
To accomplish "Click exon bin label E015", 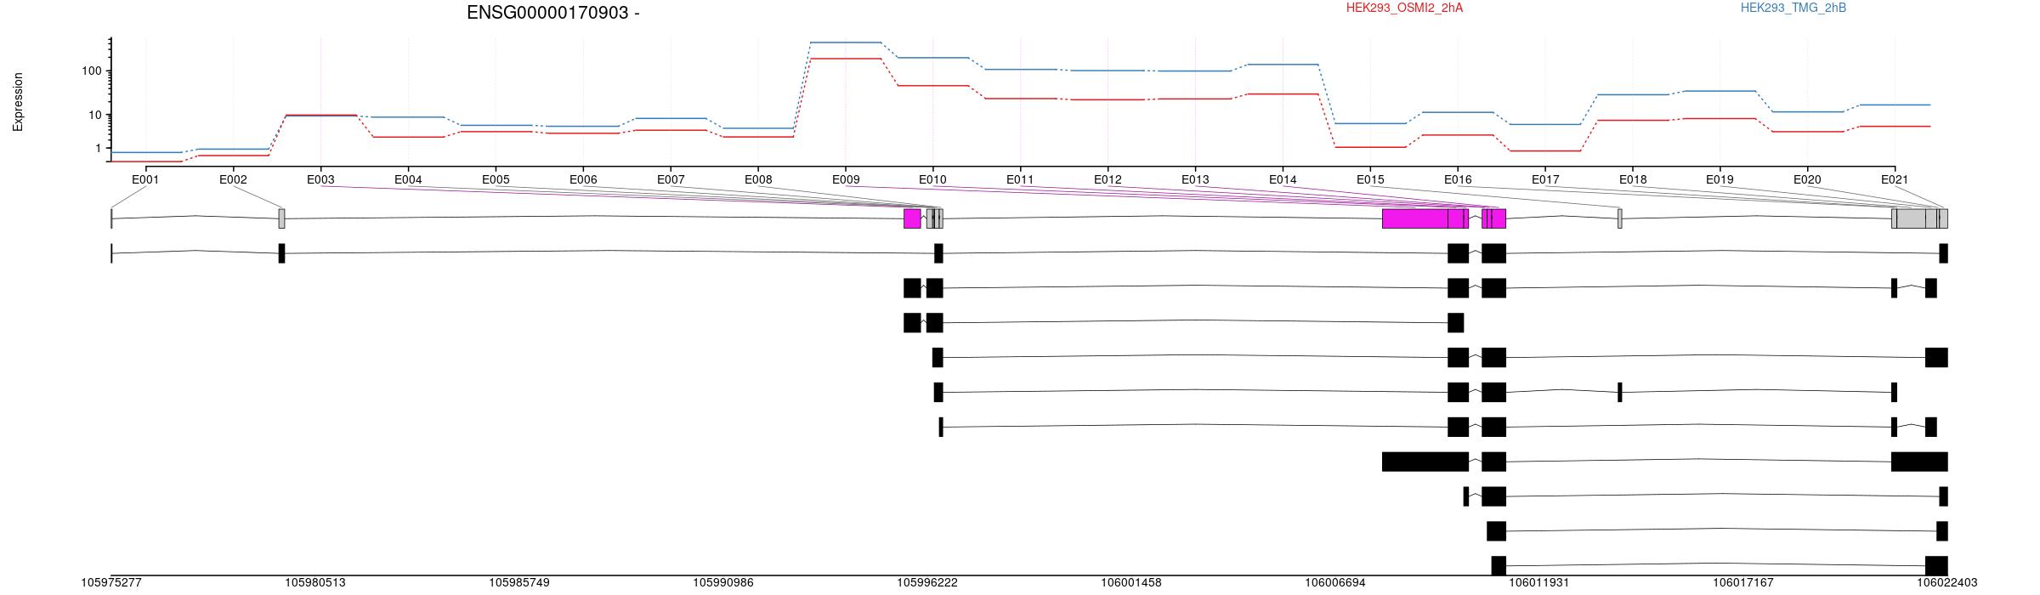I will 1370,179.
